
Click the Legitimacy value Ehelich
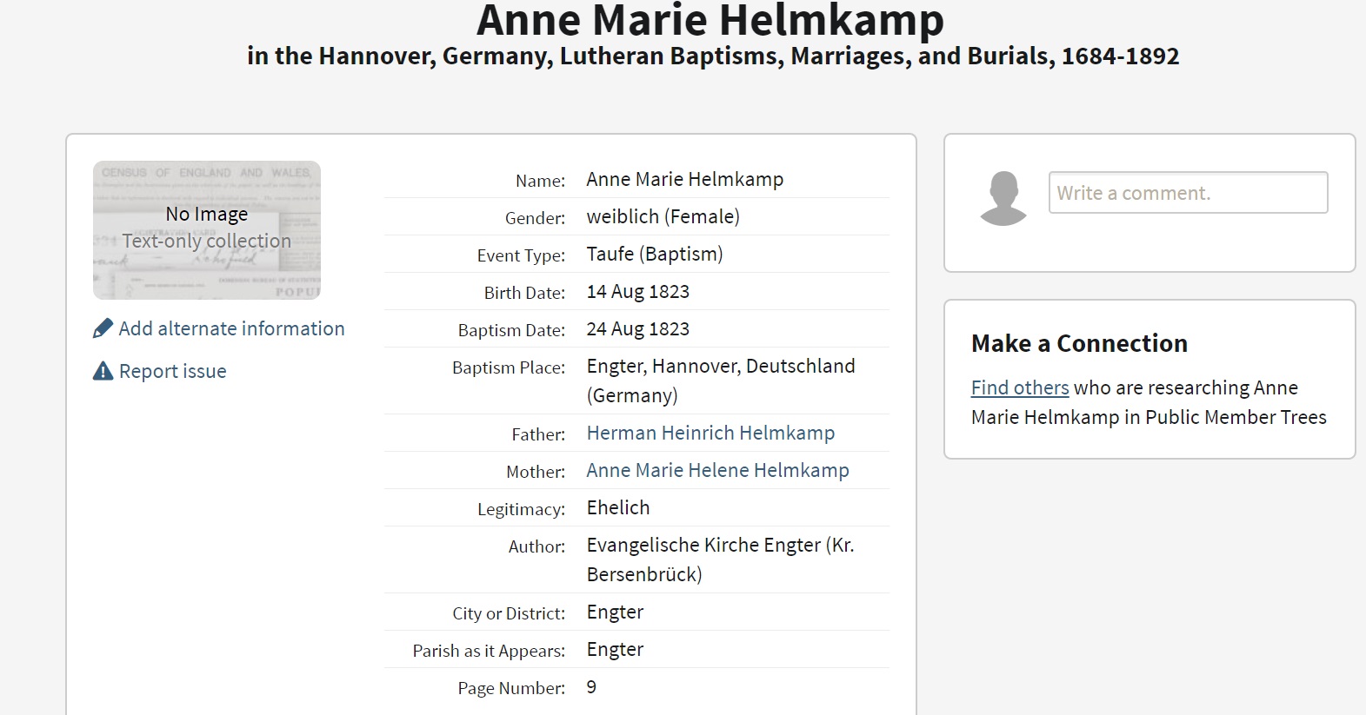[617, 507]
